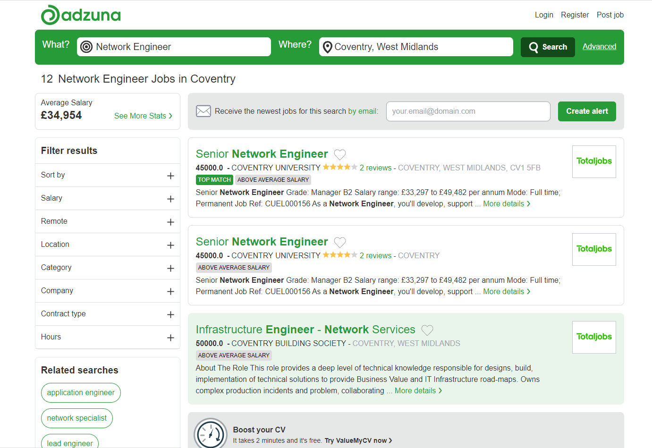Click the Totaljobs logo on first listing
652x448 pixels.
[x=594, y=161]
